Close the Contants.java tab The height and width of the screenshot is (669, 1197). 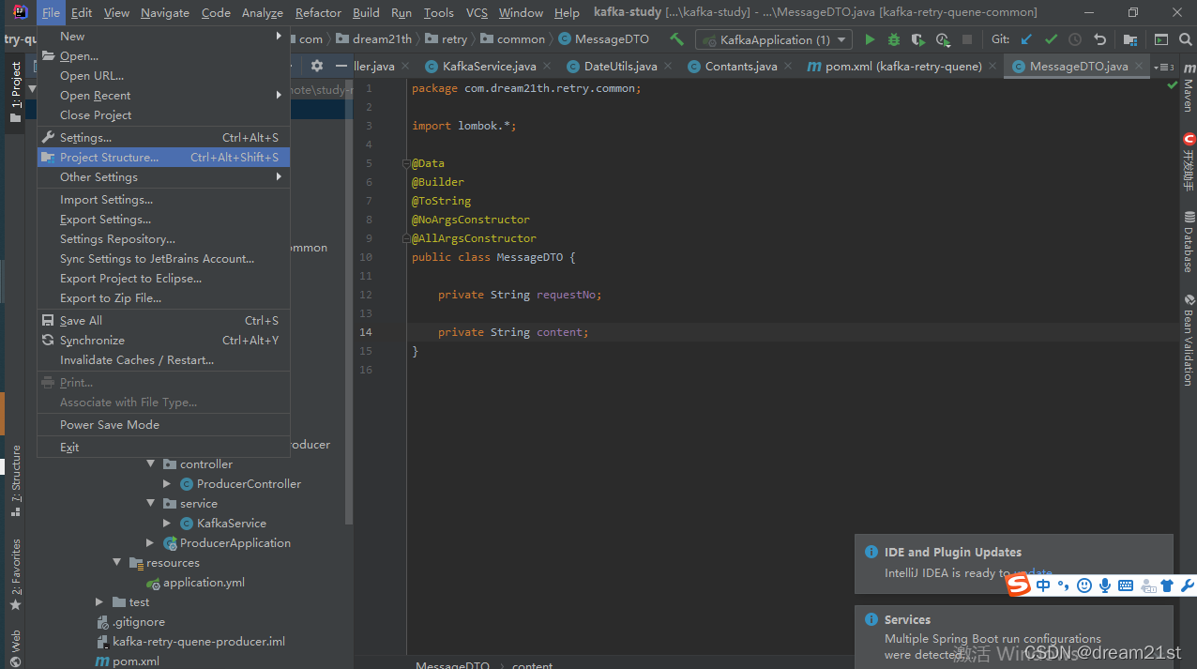pos(788,67)
